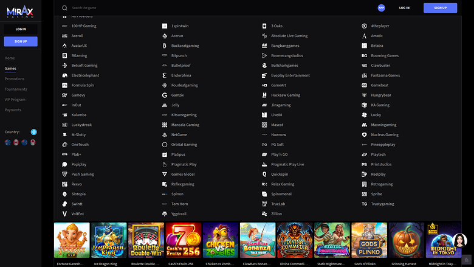
Task: Open VIP Program from the sidebar
Action: coord(15,99)
